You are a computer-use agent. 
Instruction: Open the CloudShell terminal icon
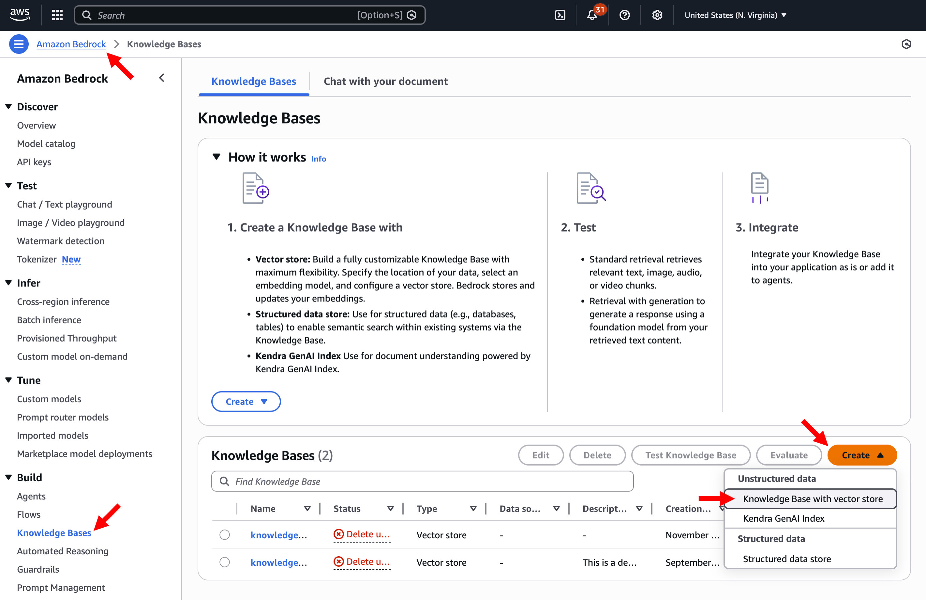coord(560,15)
